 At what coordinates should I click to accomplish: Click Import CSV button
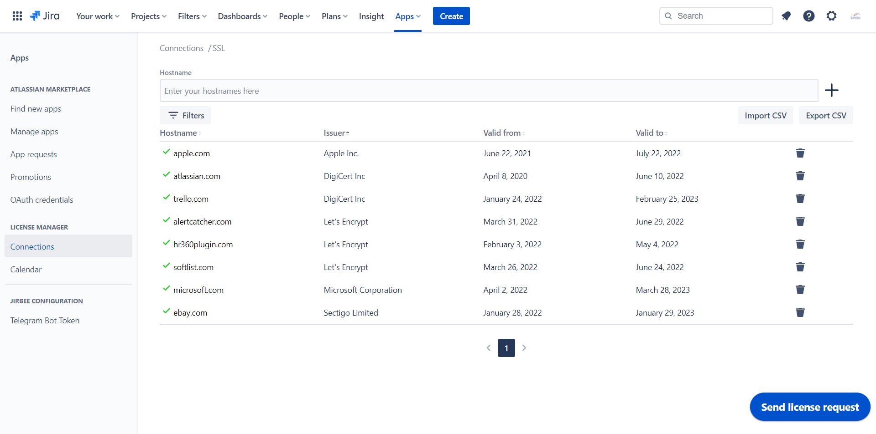pyautogui.click(x=766, y=115)
